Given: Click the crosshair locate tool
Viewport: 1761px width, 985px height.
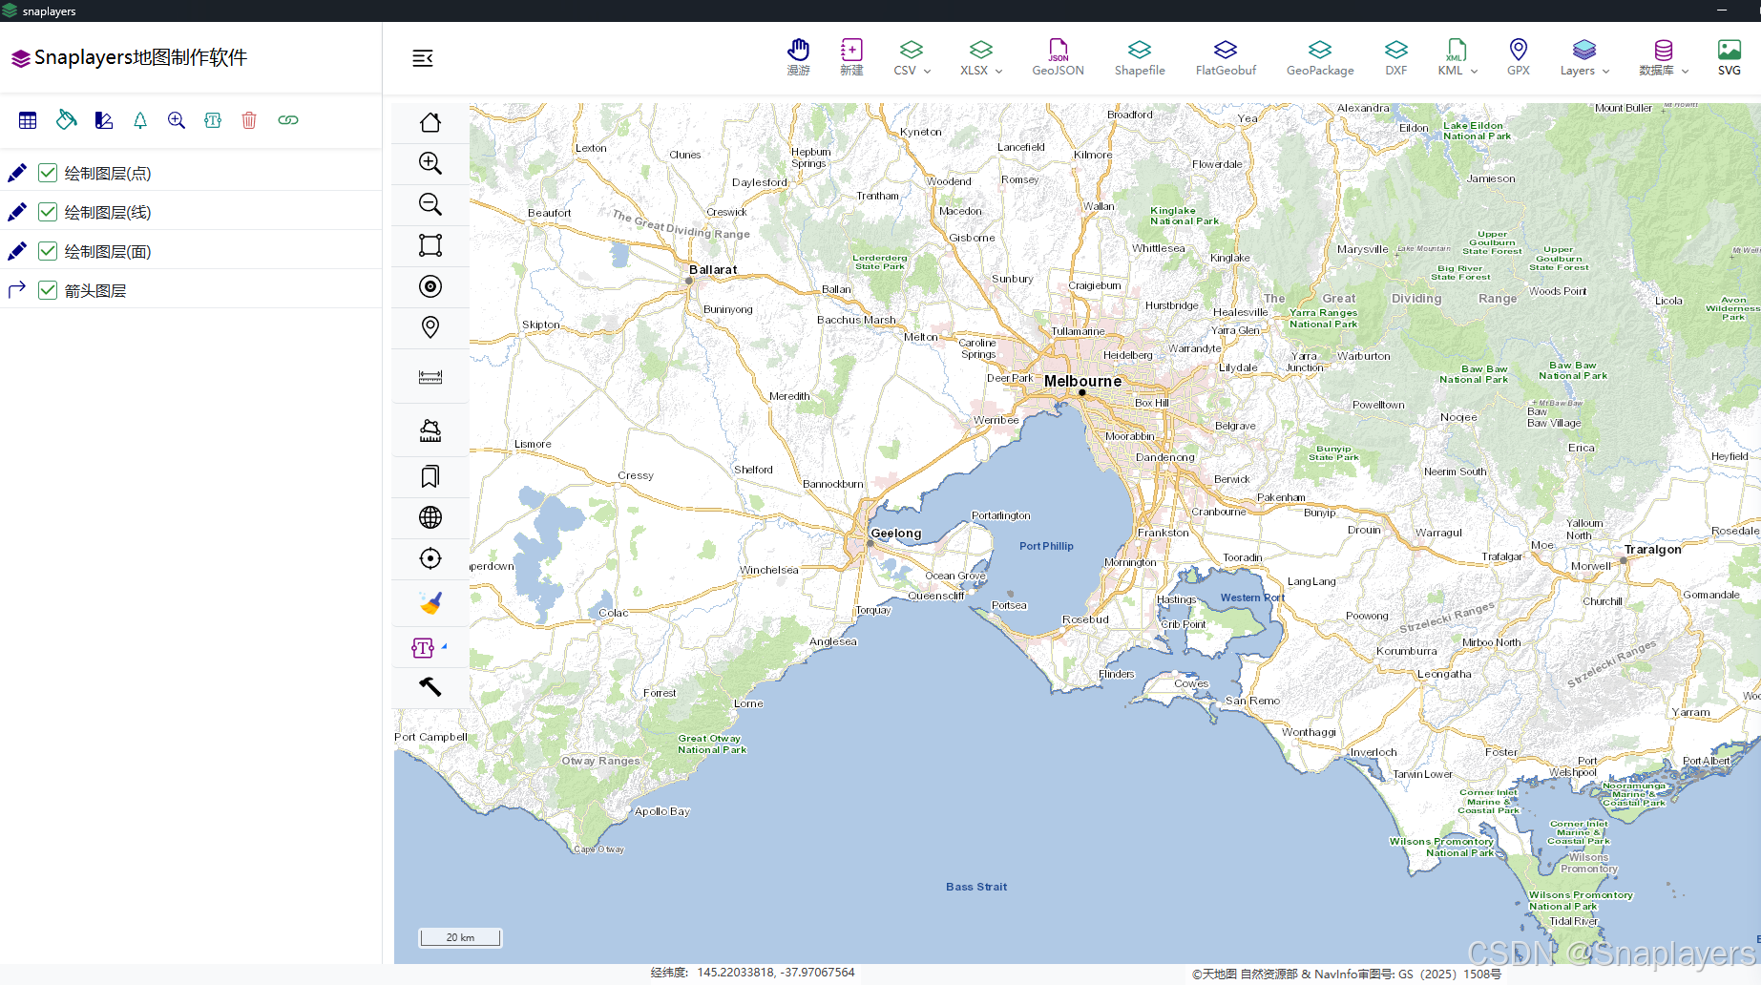Looking at the screenshot, I should [x=430, y=558].
